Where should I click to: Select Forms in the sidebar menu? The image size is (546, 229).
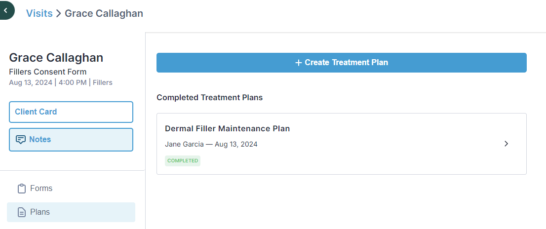pos(71,189)
